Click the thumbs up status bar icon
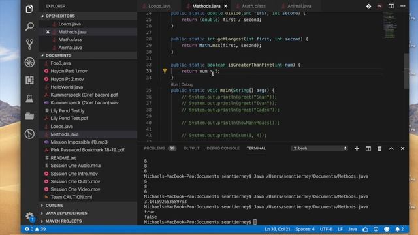This screenshot has width=418, height=235. pyautogui.click(x=365, y=229)
